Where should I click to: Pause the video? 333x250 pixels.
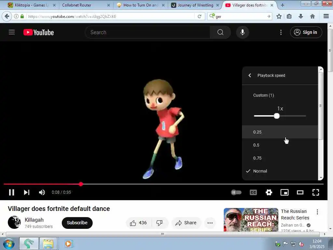(11, 192)
